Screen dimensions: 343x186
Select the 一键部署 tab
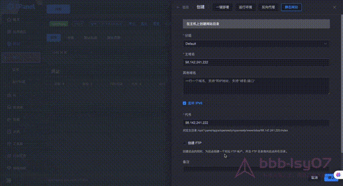[222, 7]
